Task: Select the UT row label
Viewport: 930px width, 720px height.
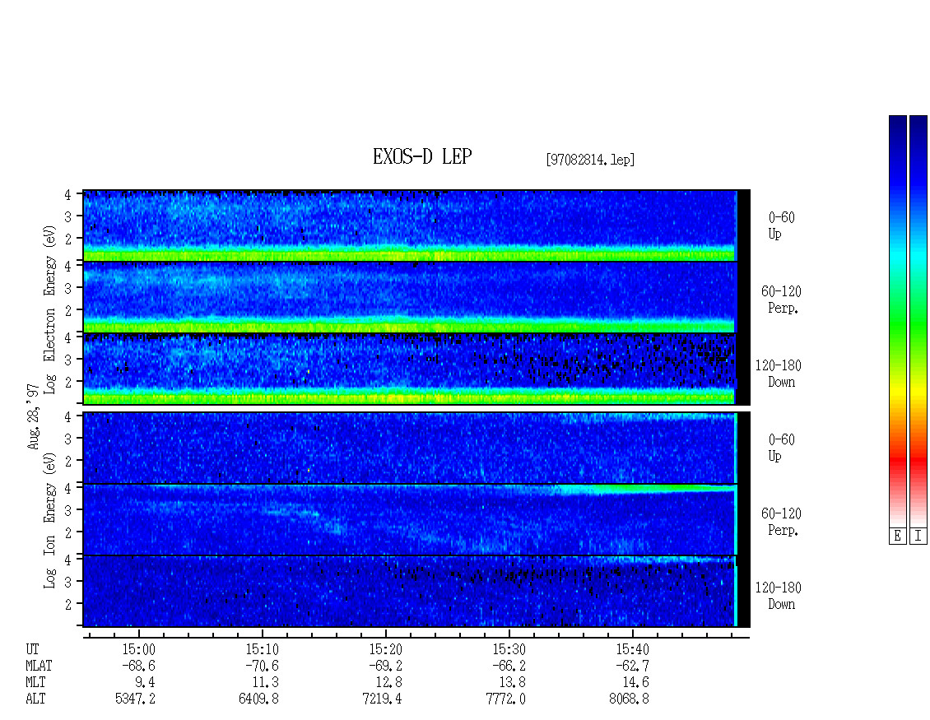Action: (32, 649)
